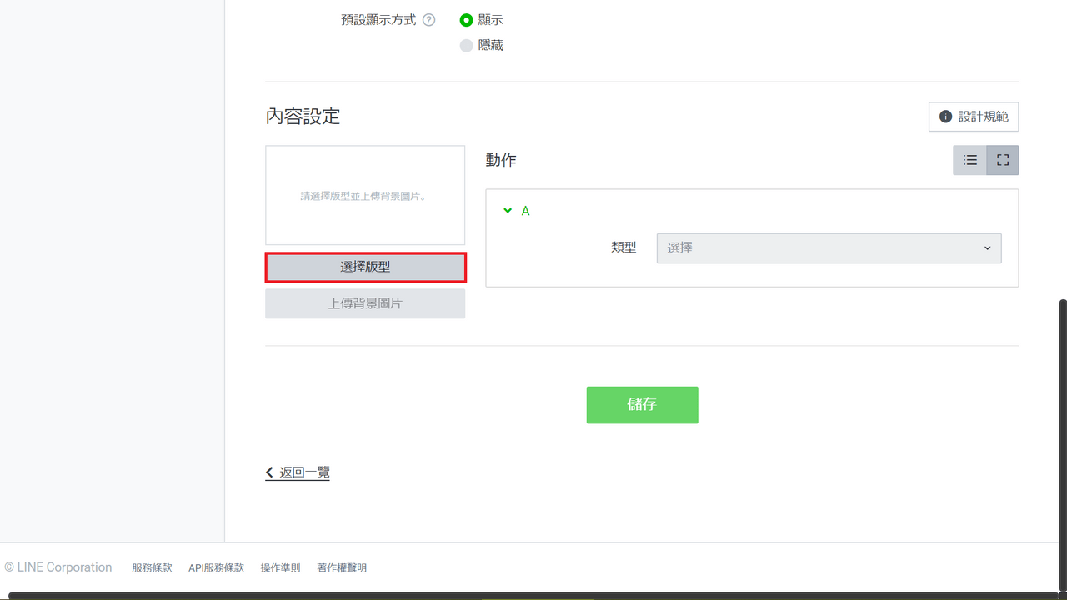This screenshot has height=600, width=1067.
Task: Switch actions to expanded view icon
Action: (1003, 160)
